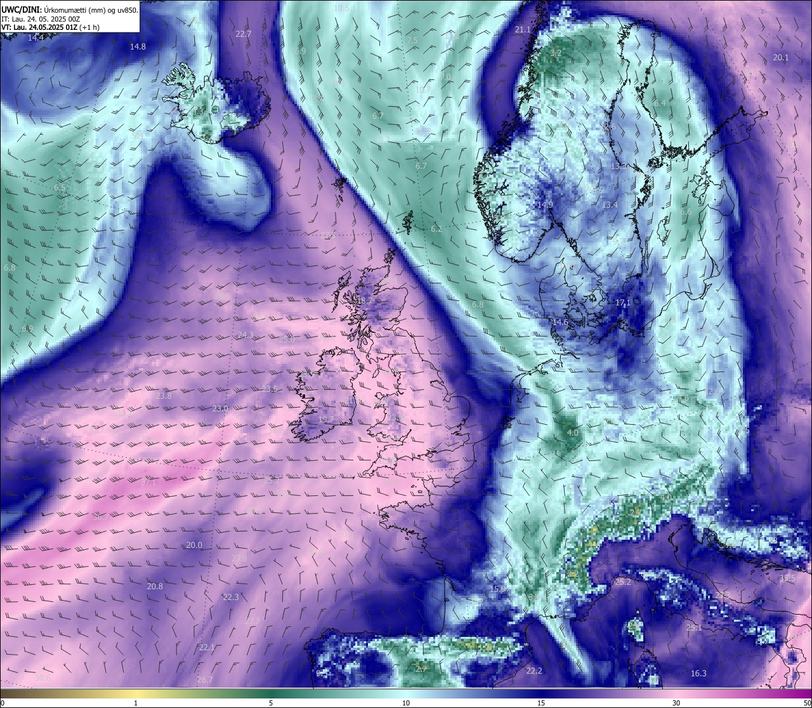Click the 25.0 value label
This screenshot has width=812, height=708.
(287, 339)
